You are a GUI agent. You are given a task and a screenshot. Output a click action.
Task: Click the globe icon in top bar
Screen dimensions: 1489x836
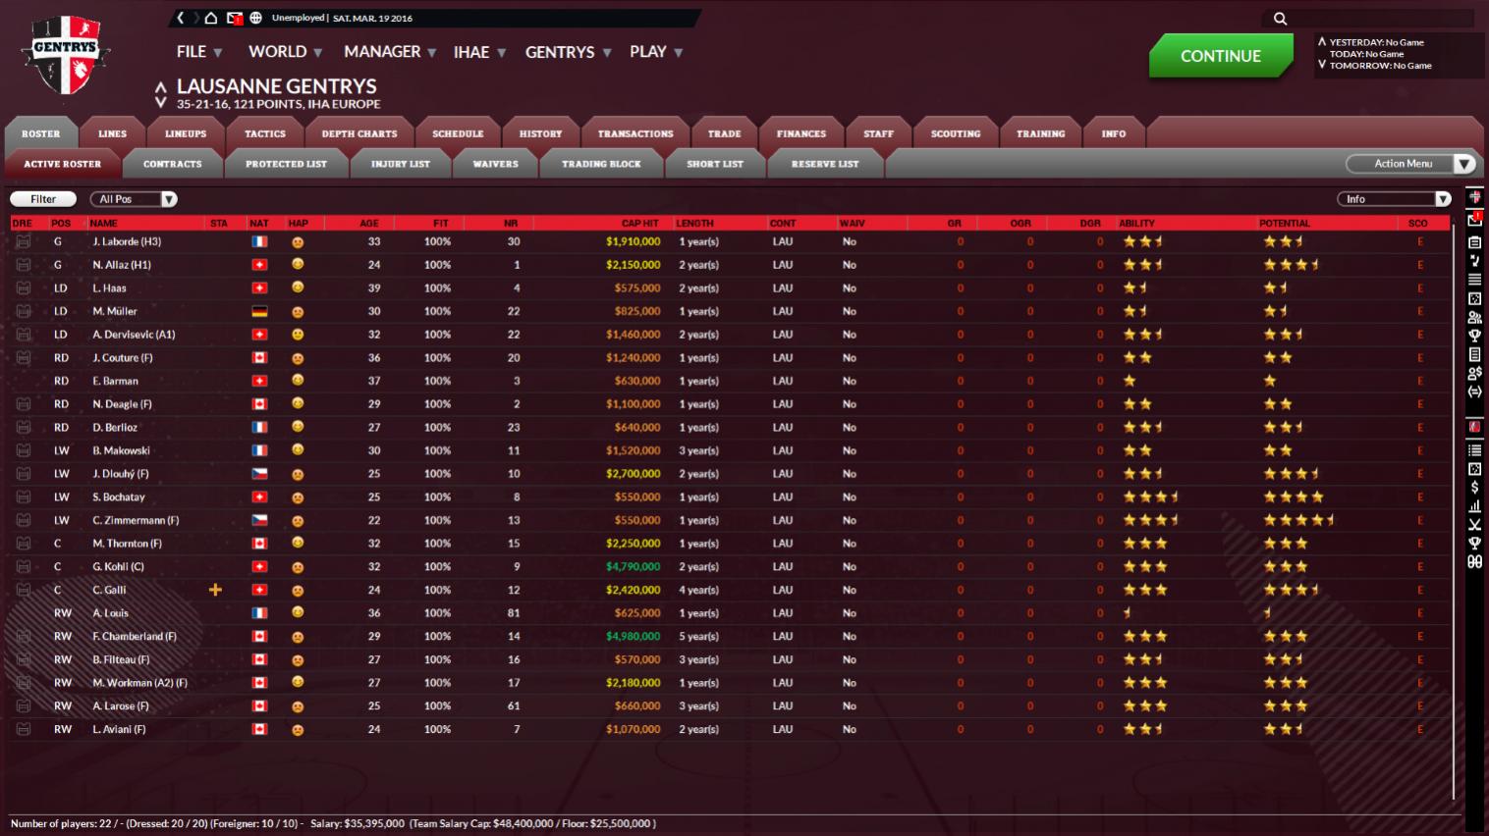(x=255, y=18)
